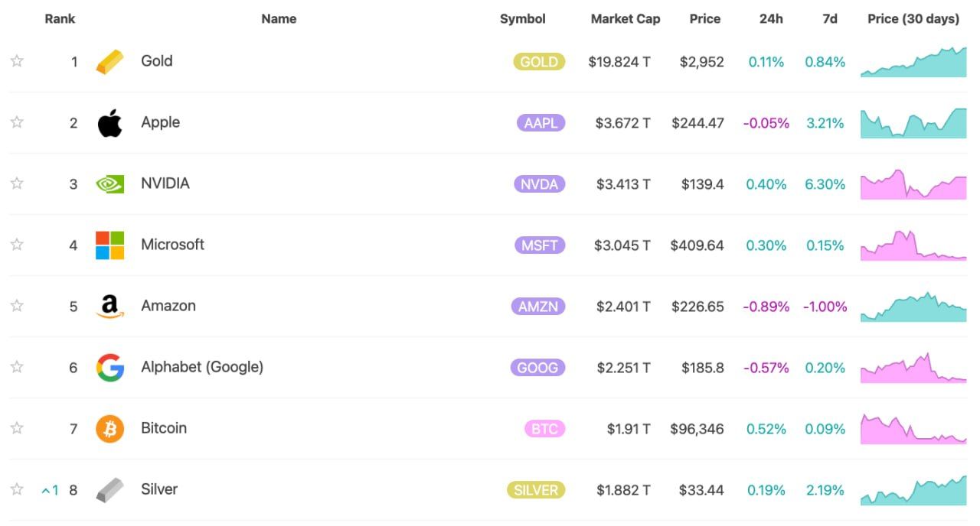Open the Microsoft name link
Viewport: 980px width, 526px height.
point(172,245)
